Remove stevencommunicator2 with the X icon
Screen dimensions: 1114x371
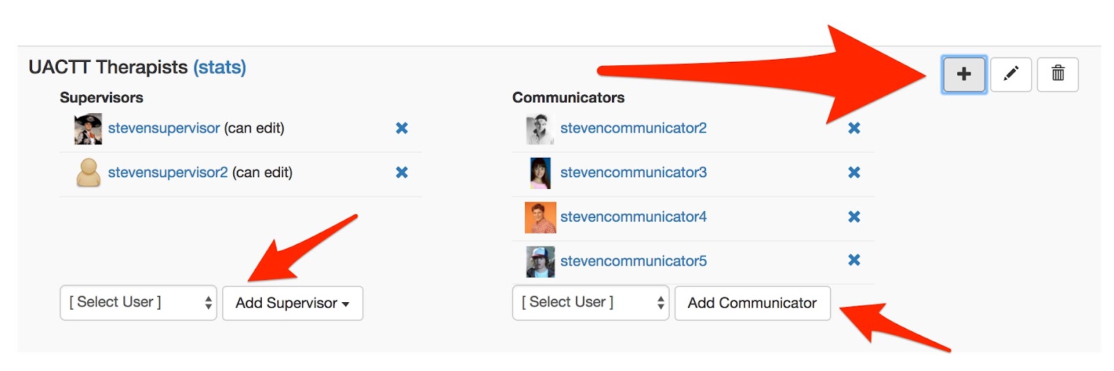coord(854,128)
